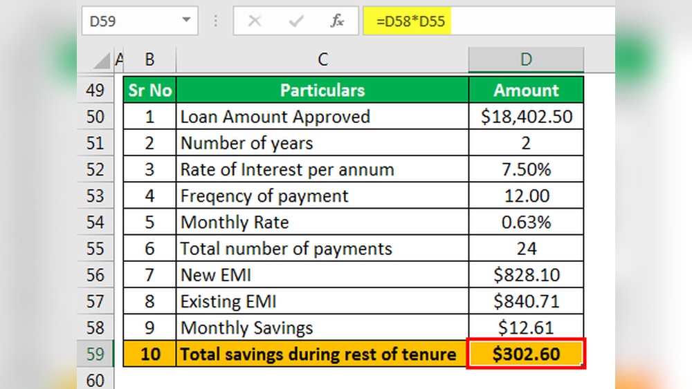Select cell with 12.00

point(526,196)
